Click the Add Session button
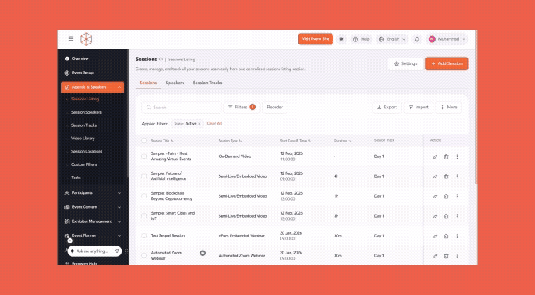The height and width of the screenshot is (295, 535). [447, 64]
